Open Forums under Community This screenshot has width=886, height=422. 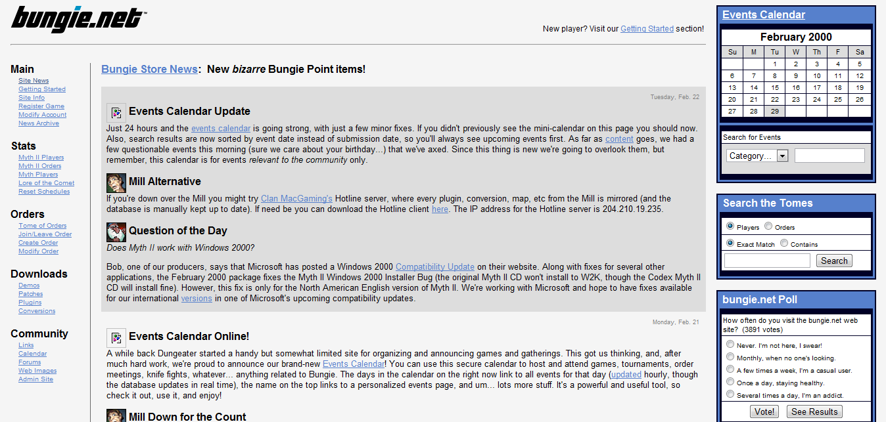pos(30,362)
